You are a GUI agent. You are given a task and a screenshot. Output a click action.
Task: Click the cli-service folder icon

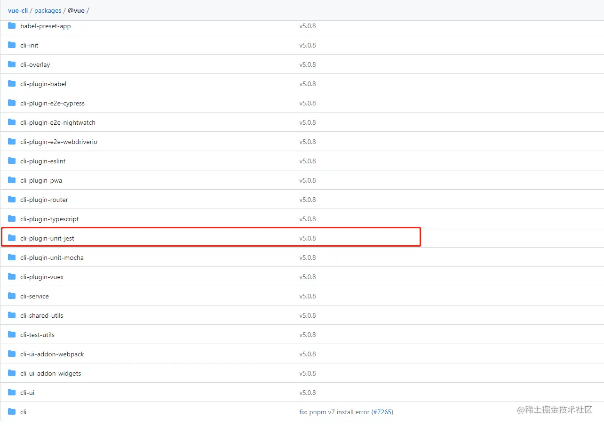(12, 296)
